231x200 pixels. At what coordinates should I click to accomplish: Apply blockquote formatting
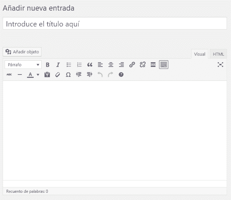[x=90, y=65]
